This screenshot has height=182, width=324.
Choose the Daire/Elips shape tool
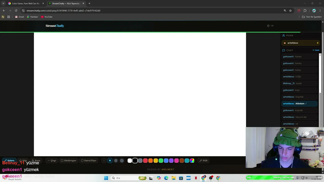pos(89,161)
